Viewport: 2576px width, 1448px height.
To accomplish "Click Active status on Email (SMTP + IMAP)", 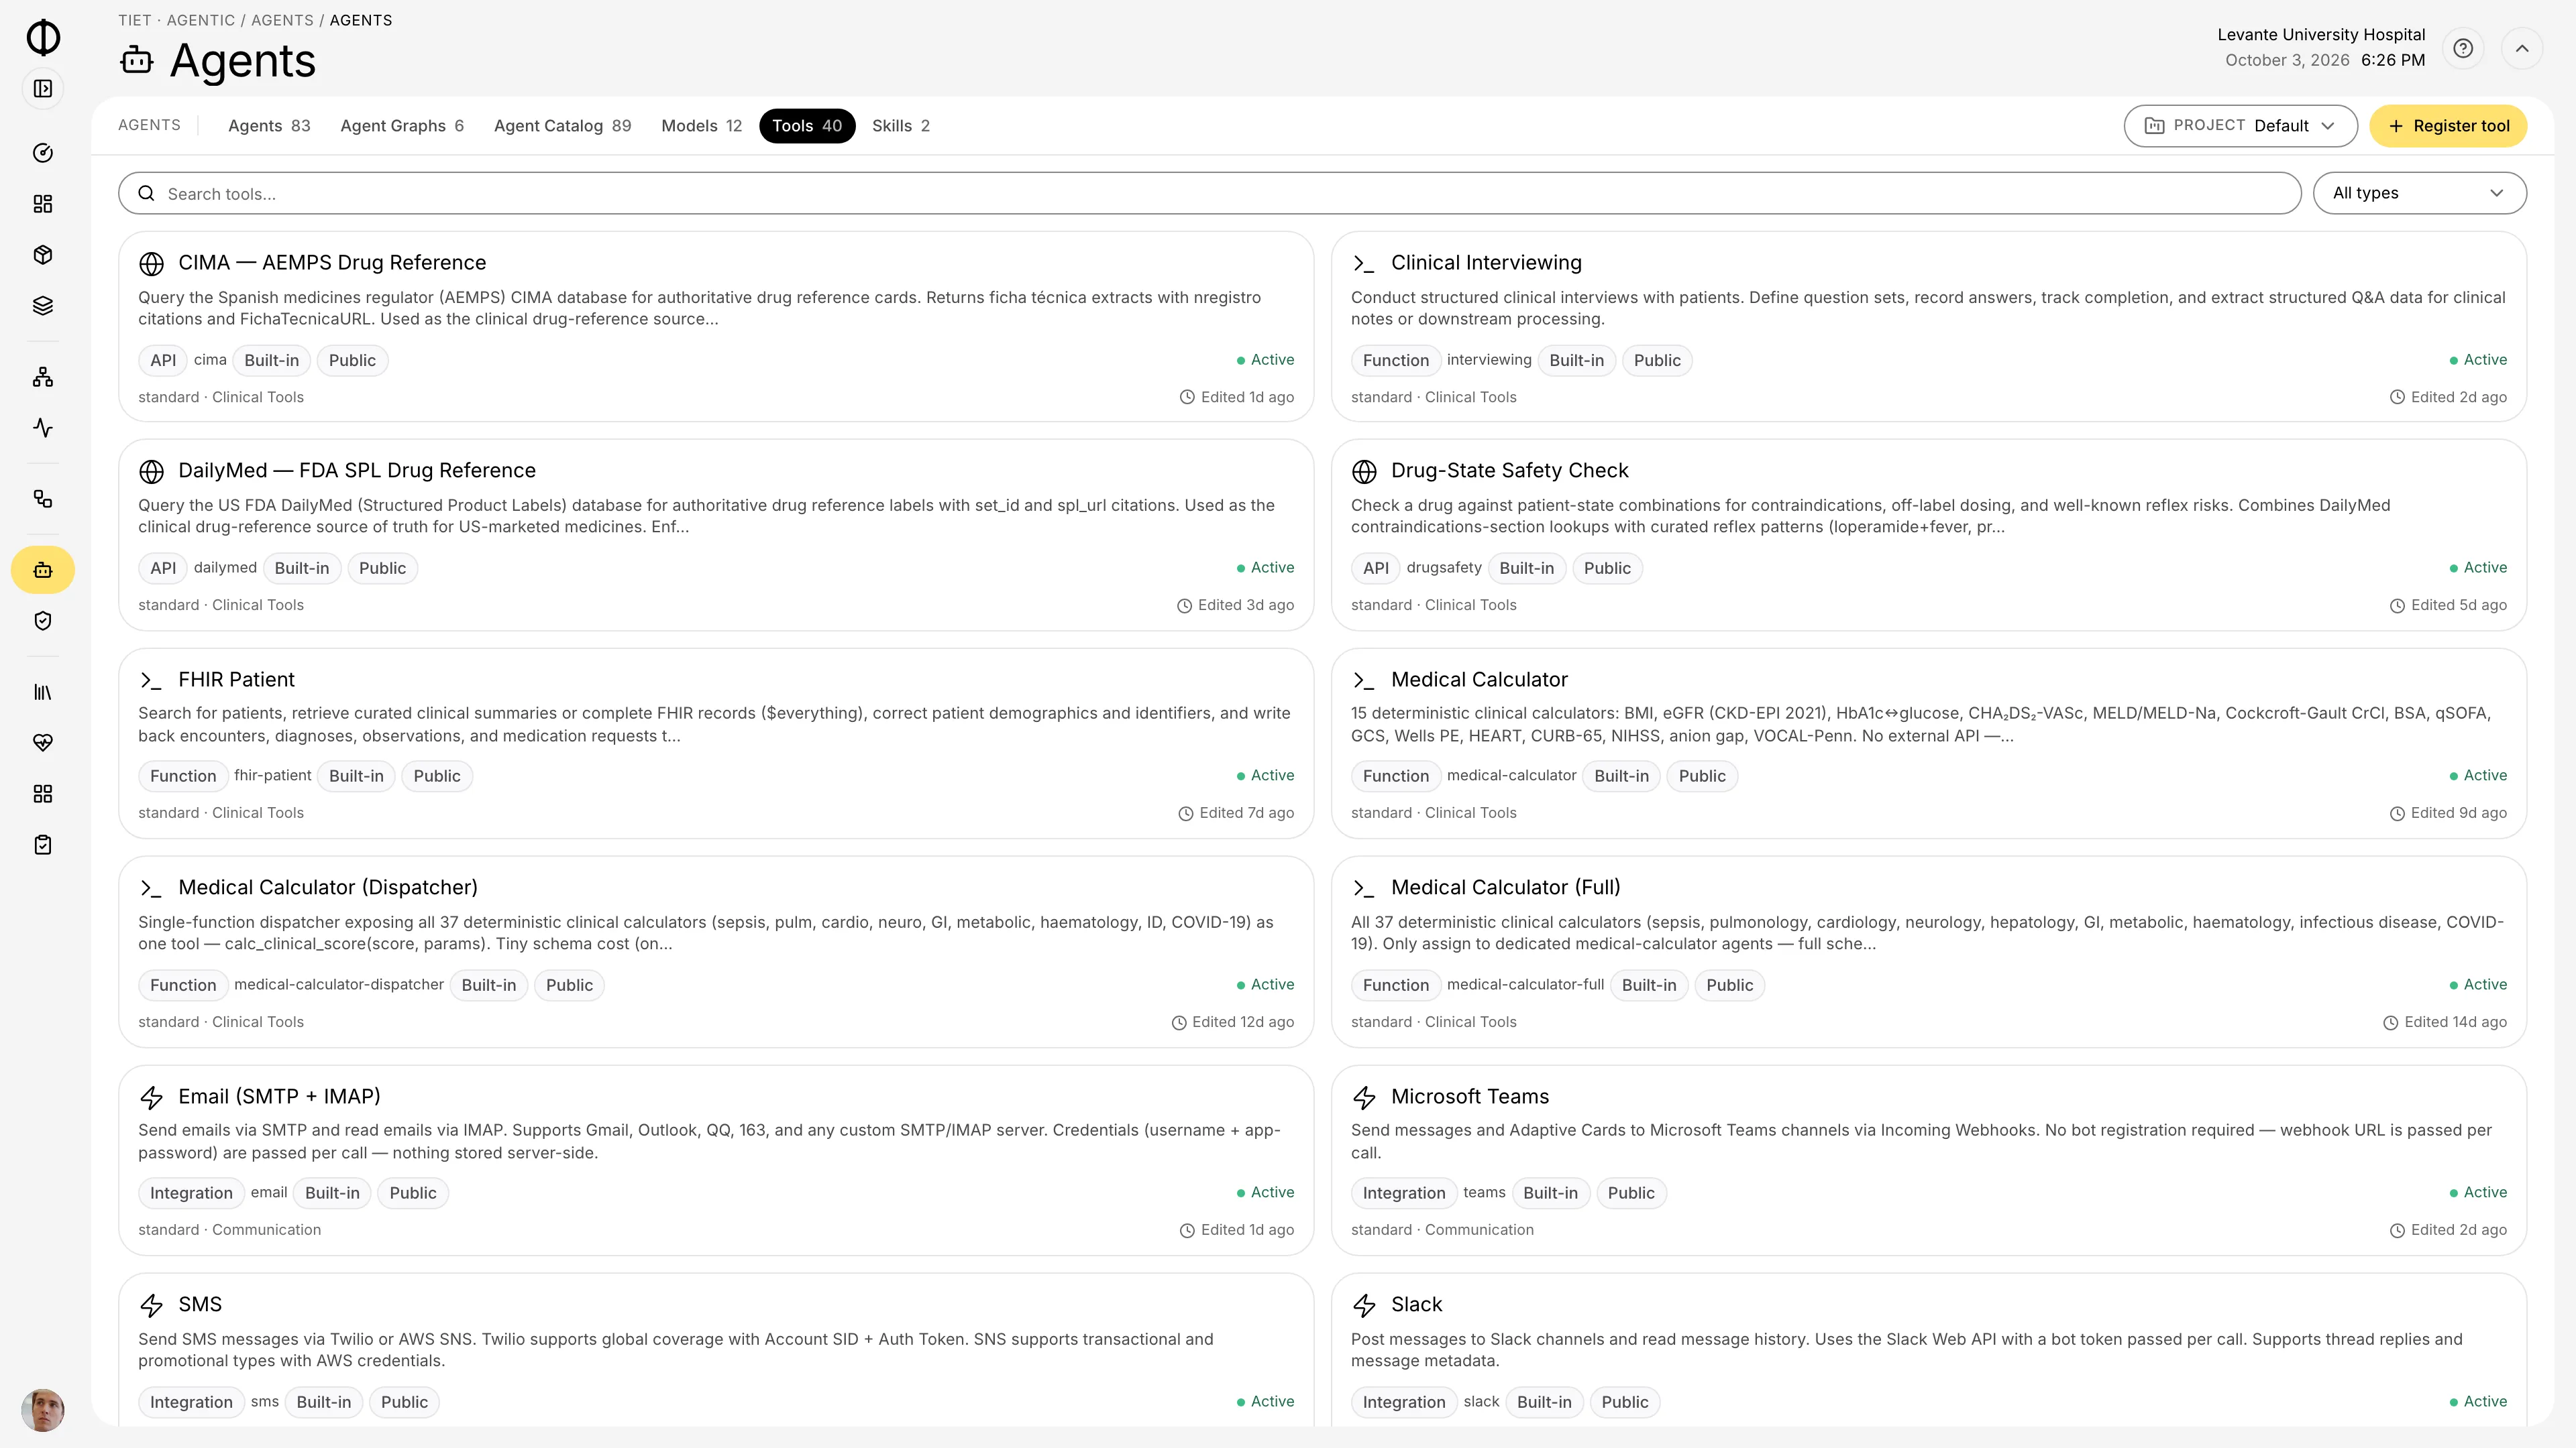I will point(1265,1192).
